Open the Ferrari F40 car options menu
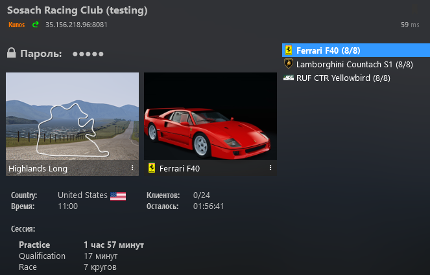The height and width of the screenshot is (275, 430). (270, 168)
